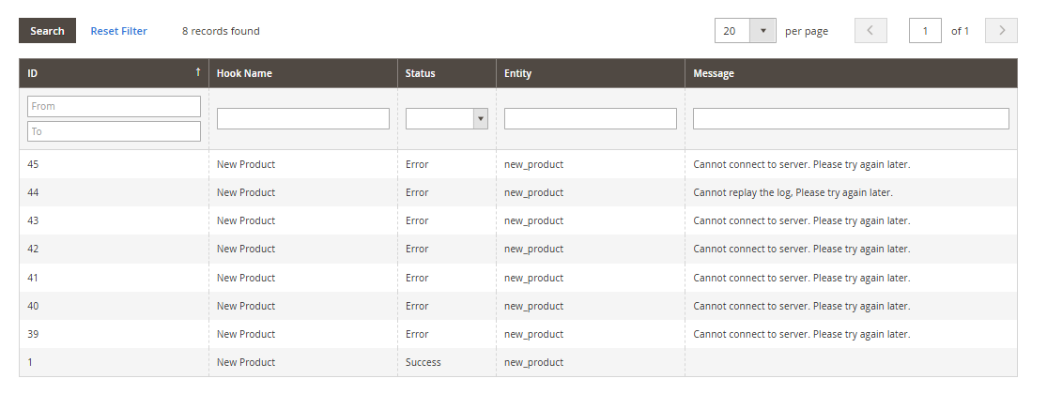
Task: Sort by Message column header
Action: pos(714,73)
